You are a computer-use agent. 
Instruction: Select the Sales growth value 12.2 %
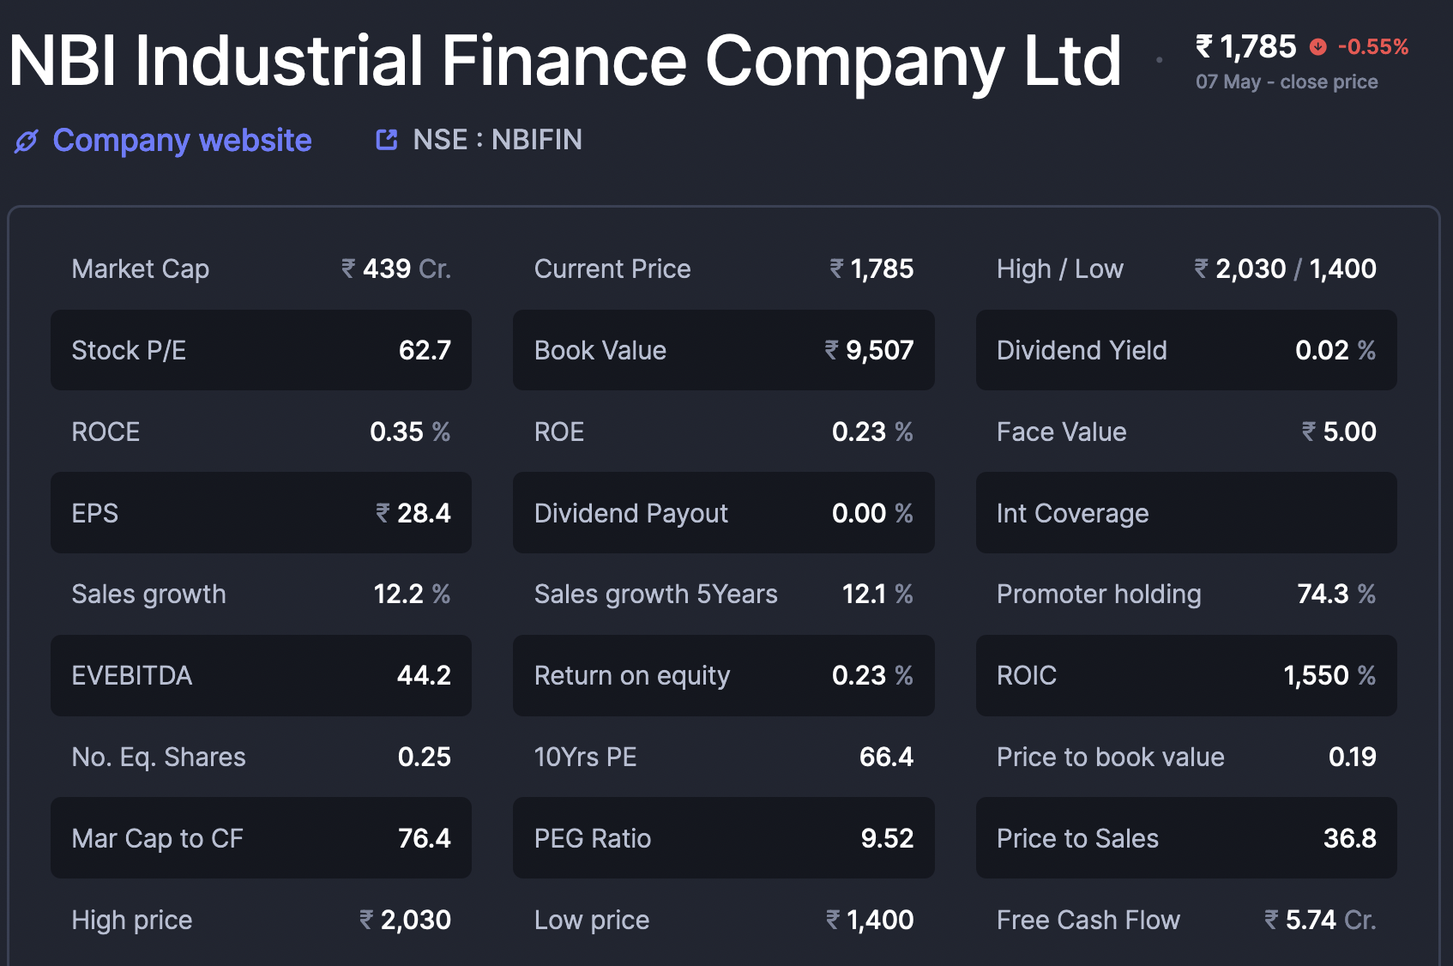click(412, 594)
